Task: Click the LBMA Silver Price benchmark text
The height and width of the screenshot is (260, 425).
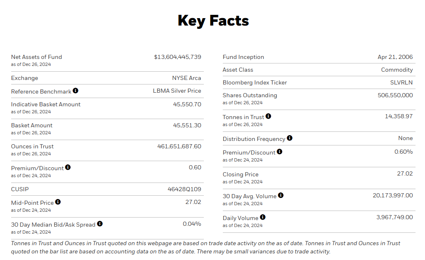Action: 177,91
